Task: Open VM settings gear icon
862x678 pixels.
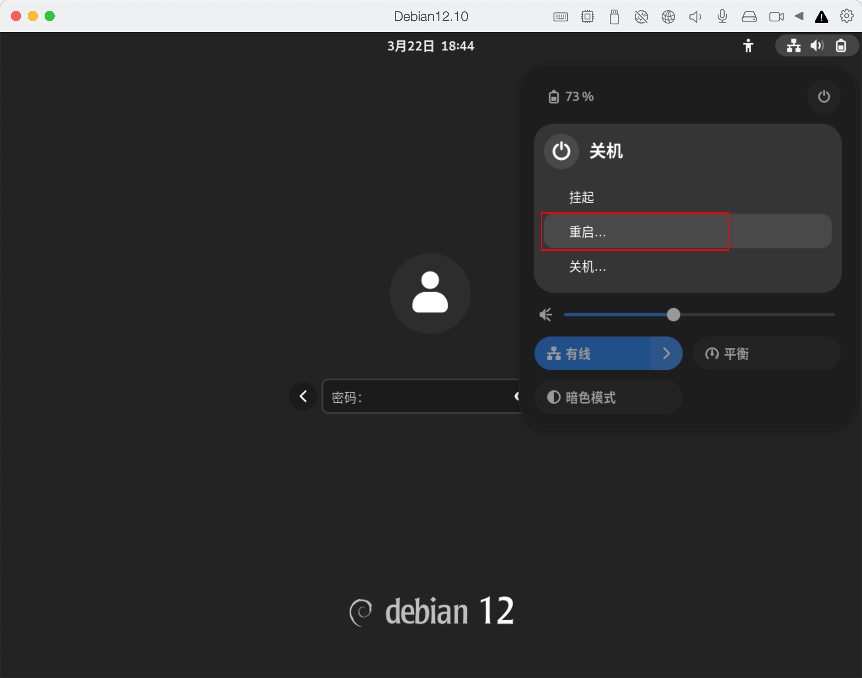Action: pos(846,16)
